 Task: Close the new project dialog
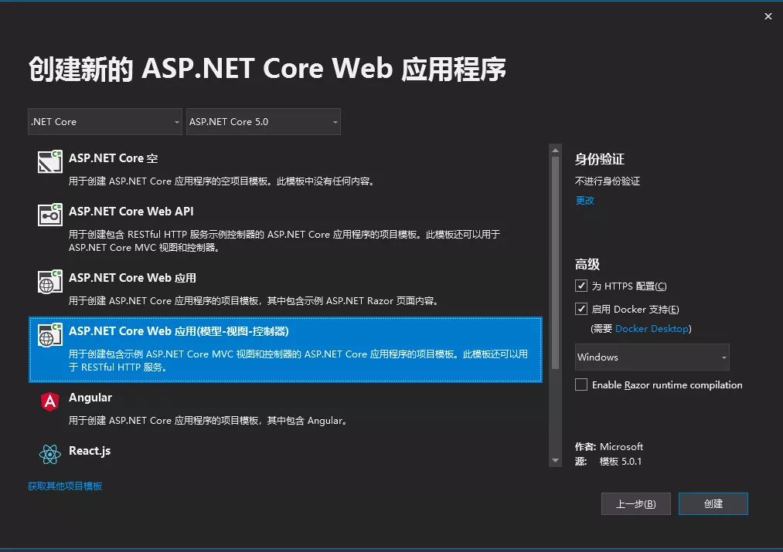tap(768, 15)
